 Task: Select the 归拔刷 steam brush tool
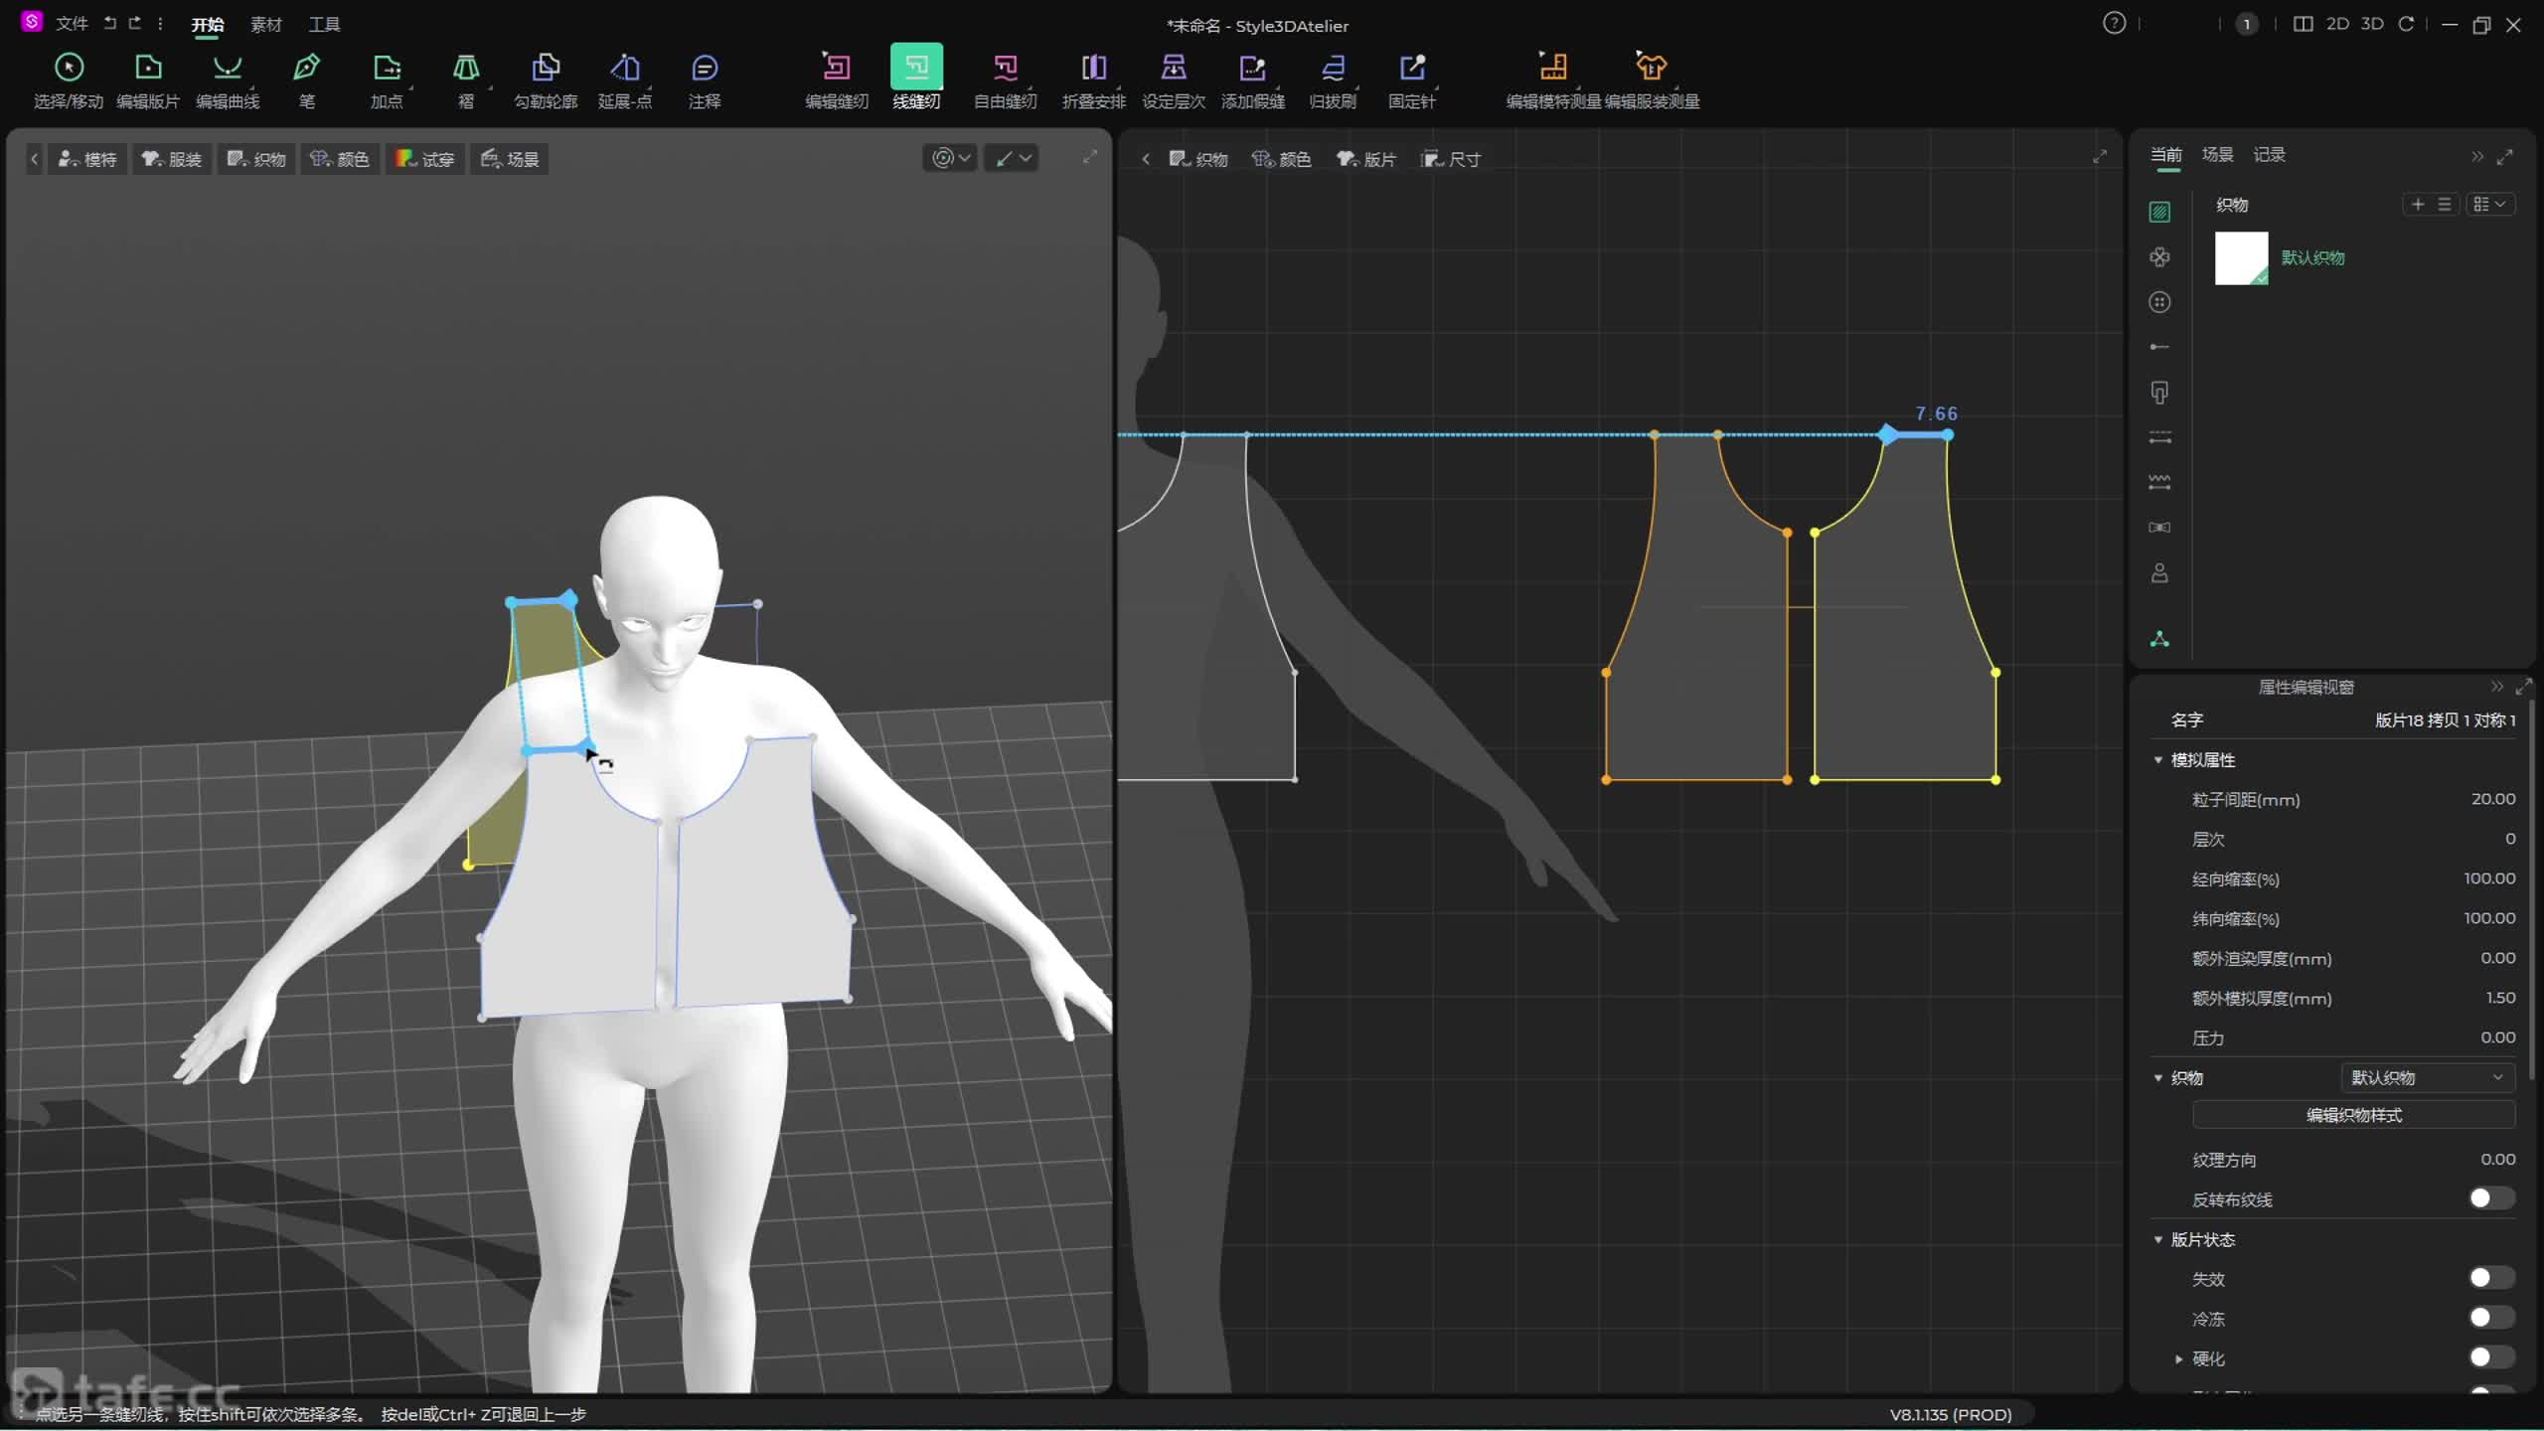[x=1332, y=68]
